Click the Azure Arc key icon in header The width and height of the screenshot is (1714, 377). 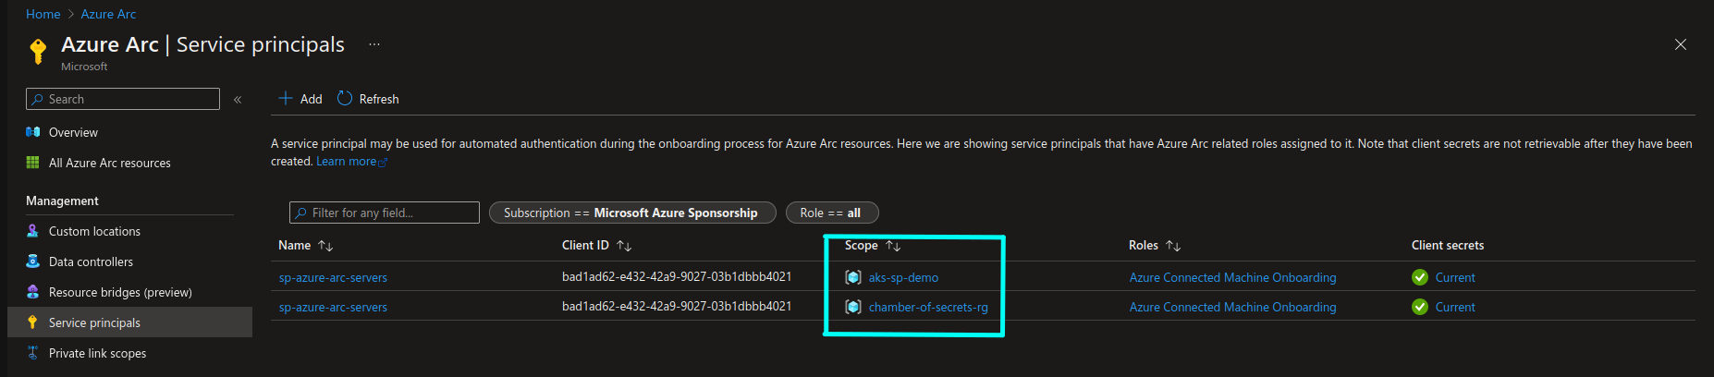pyautogui.click(x=38, y=51)
